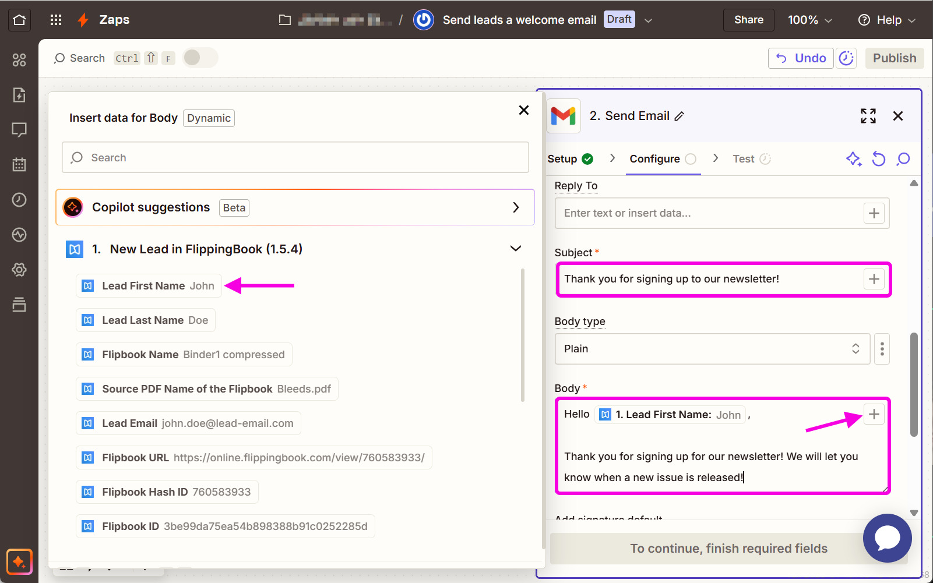Click the version history clock icon near Undo
Image resolution: width=933 pixels, height=583 pixels.
click(846, 58)
